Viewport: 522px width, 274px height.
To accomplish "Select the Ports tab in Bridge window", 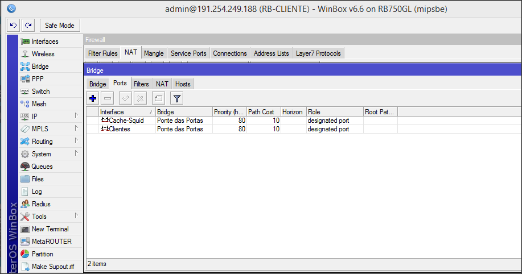I will (120, 83).
